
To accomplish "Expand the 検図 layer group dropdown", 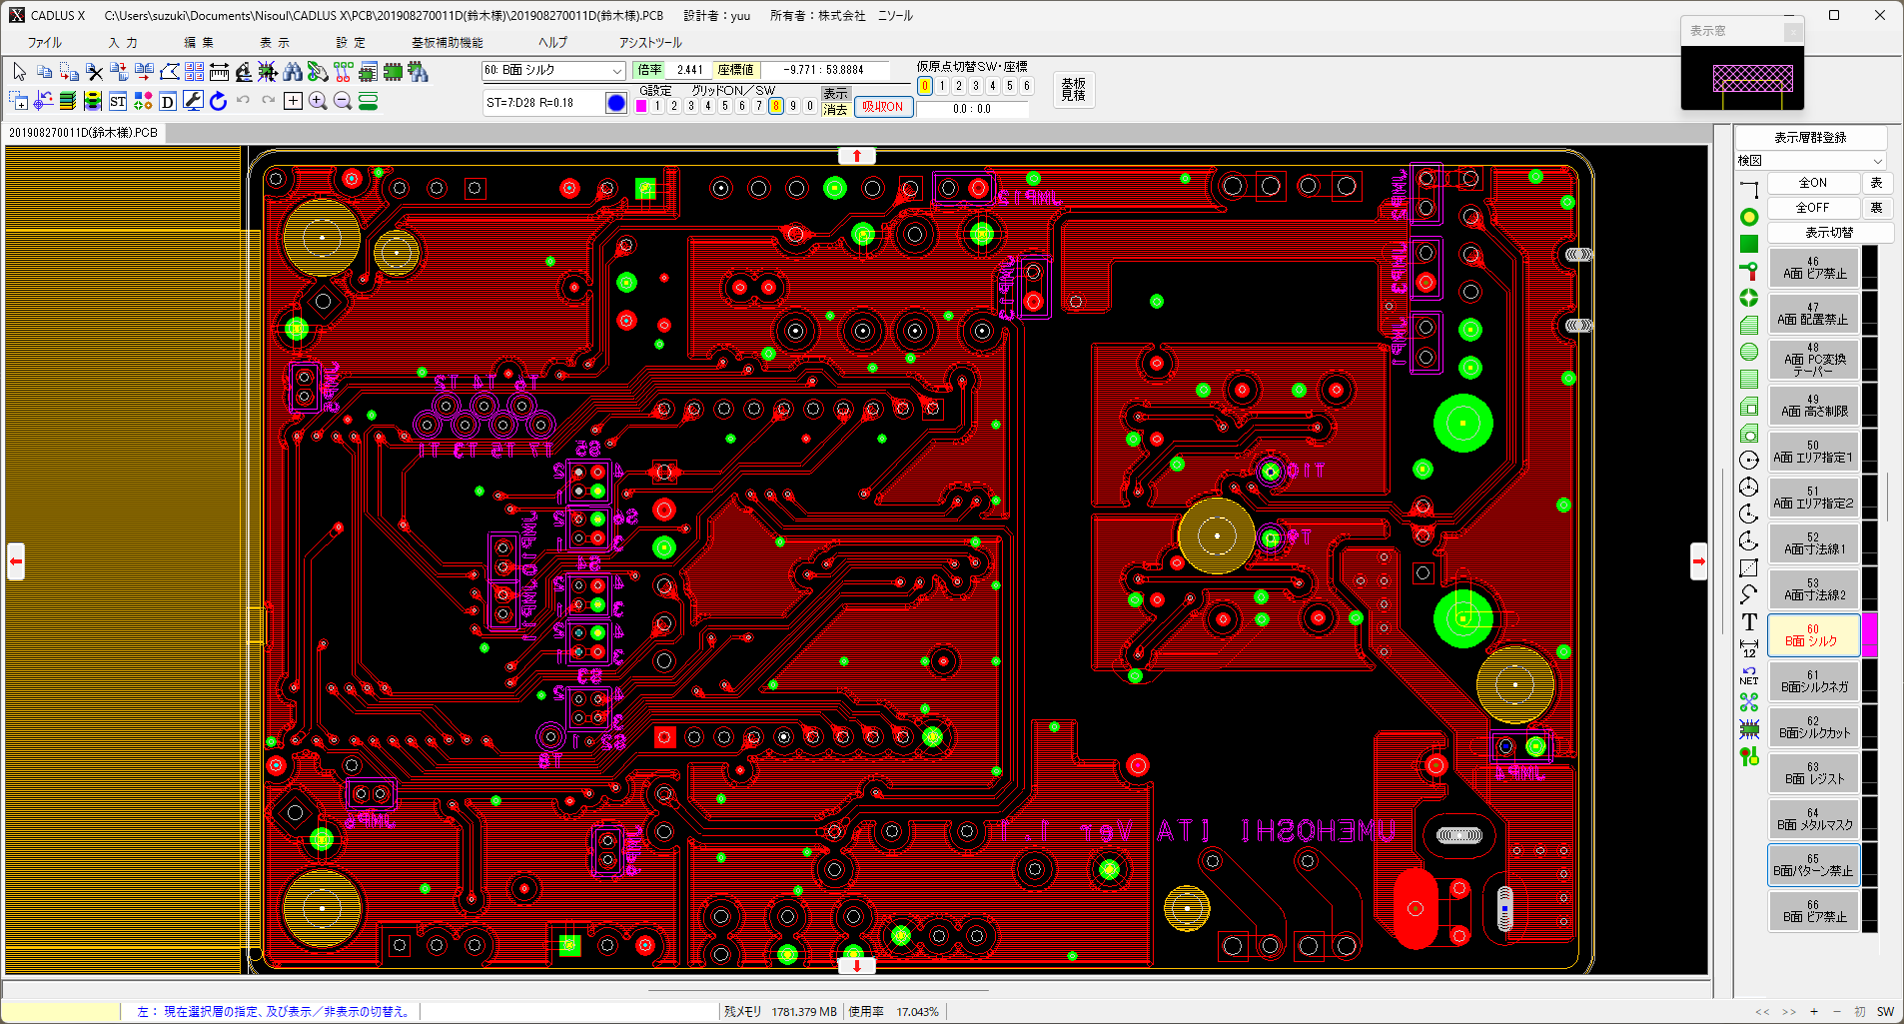I will click(1877, 161).
